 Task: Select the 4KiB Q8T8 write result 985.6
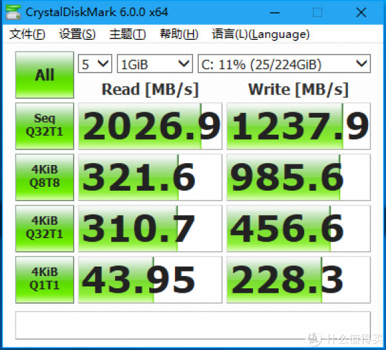point(299,177)
